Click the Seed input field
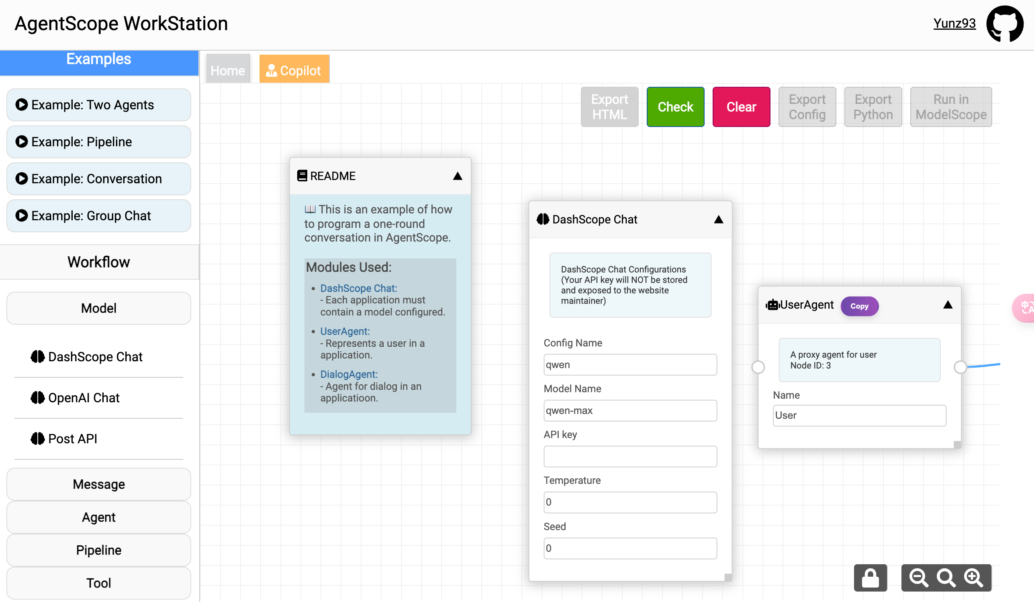The height and width of the screenshot is (602, 1034). coord(630,548)
